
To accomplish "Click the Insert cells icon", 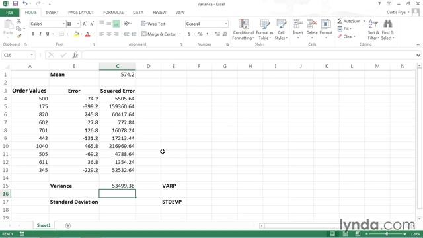I will click(x=298, y=24).
